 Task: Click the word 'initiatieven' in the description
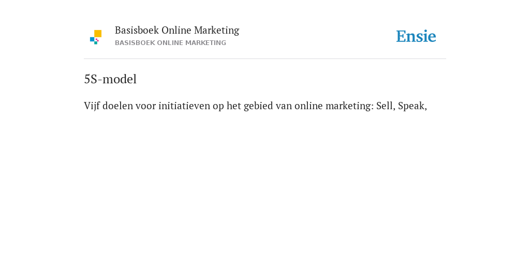click(x=184, y=106)
